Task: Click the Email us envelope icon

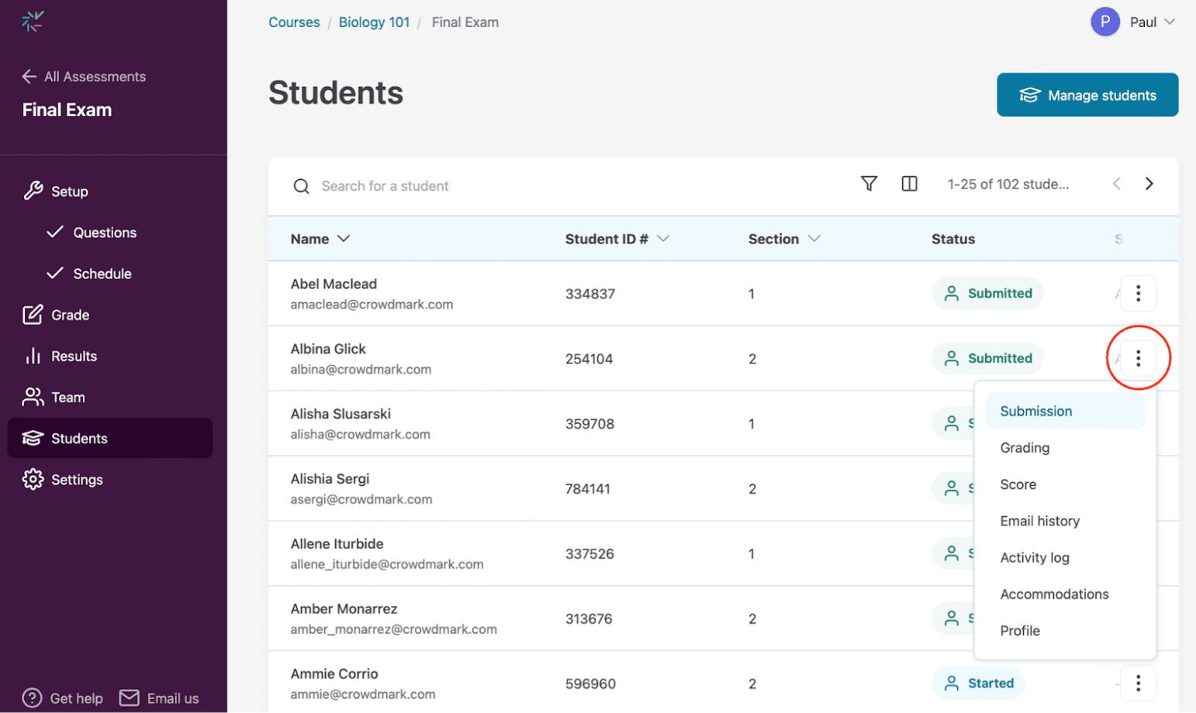Action: click(x=130, y=697)
